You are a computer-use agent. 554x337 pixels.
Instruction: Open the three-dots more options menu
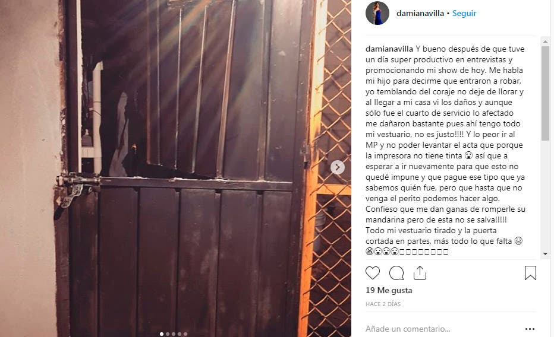(x=530, y=329)
